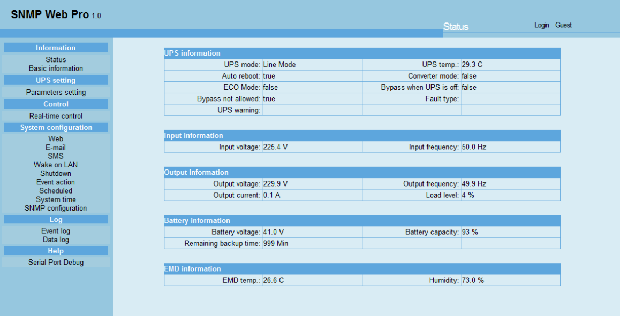View the Data log

tap(56, 240)
